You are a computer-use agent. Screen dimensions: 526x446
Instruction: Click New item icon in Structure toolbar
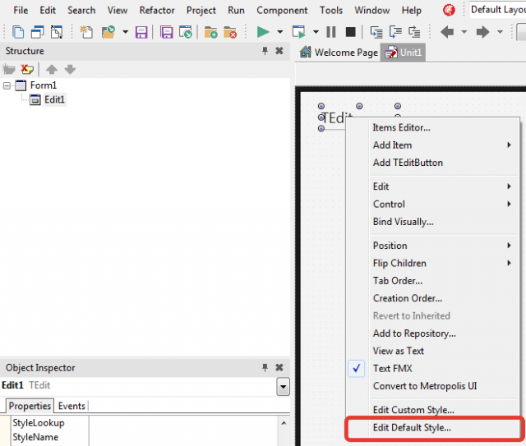click(9, 70)
